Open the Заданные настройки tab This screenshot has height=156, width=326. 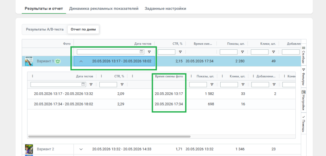pyautogui.click(x=165, y=9)
